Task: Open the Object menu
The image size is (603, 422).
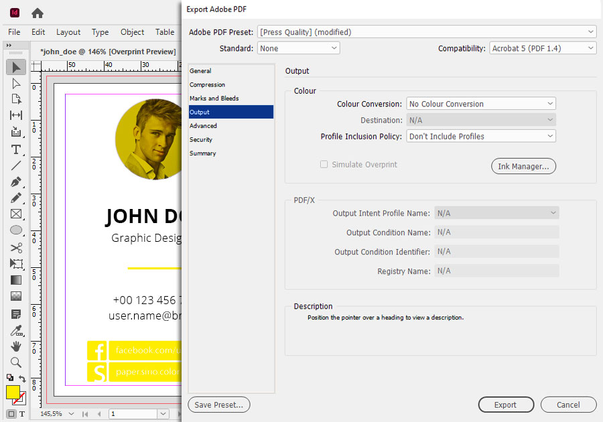Action: 132,32
